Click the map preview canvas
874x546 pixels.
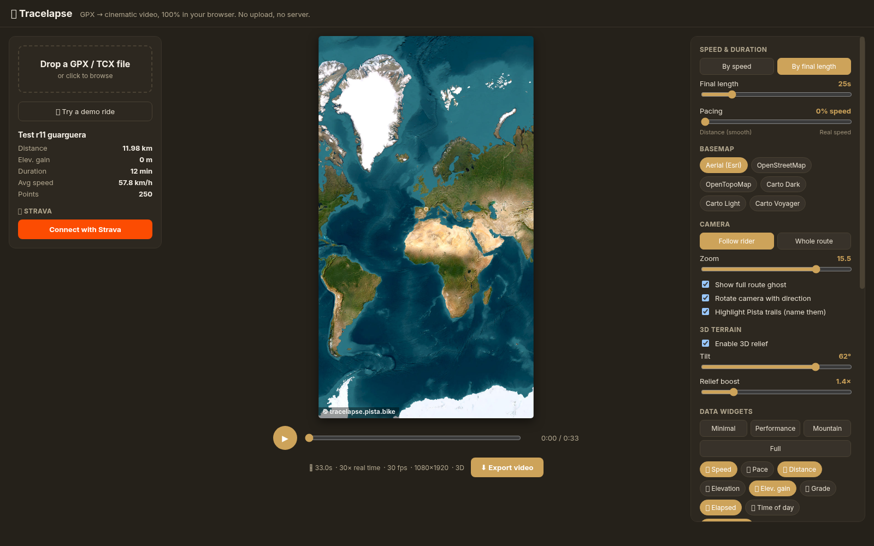pos(426,227)
